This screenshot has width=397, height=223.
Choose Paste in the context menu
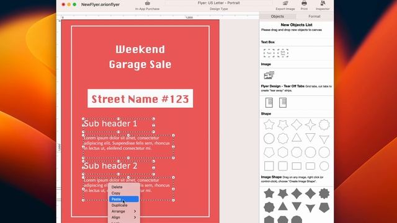pos(124,199)
